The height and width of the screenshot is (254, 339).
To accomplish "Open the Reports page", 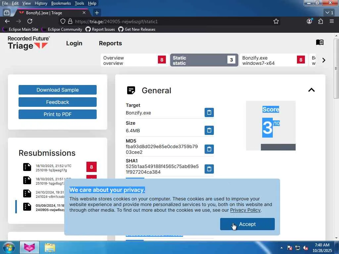I will pos(110,43).
